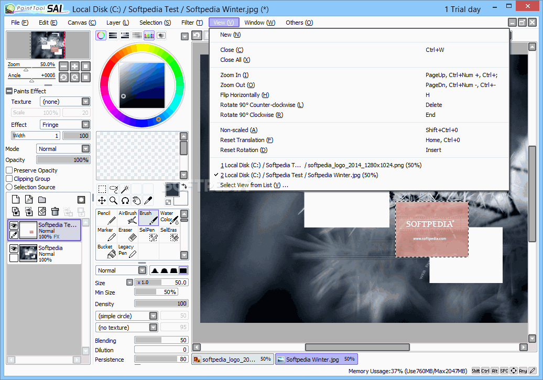
Task: Expand the dropdown arrow above the canvas
Action: [x=185, y=36]
